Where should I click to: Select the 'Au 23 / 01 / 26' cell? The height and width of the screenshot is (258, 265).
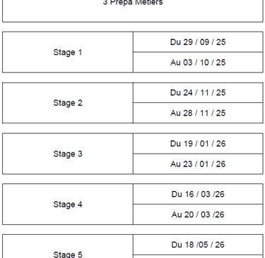[x=198, y=164]
